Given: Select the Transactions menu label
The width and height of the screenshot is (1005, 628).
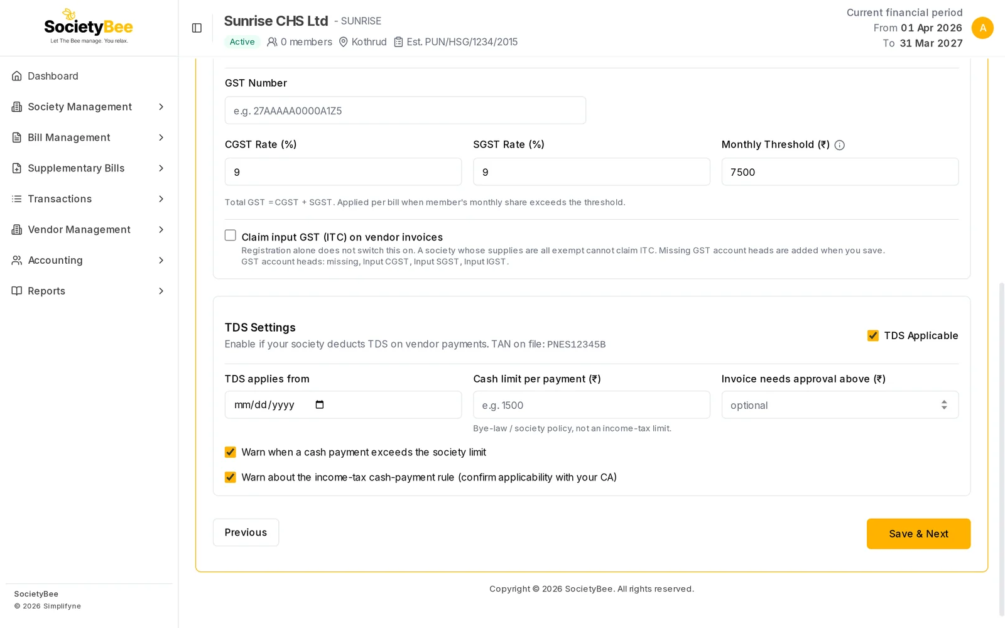Looking at the screenshot, I should (60, 199).
